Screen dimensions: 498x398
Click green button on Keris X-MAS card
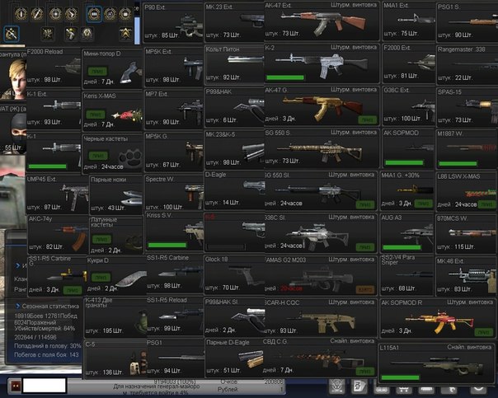[96, 114]
